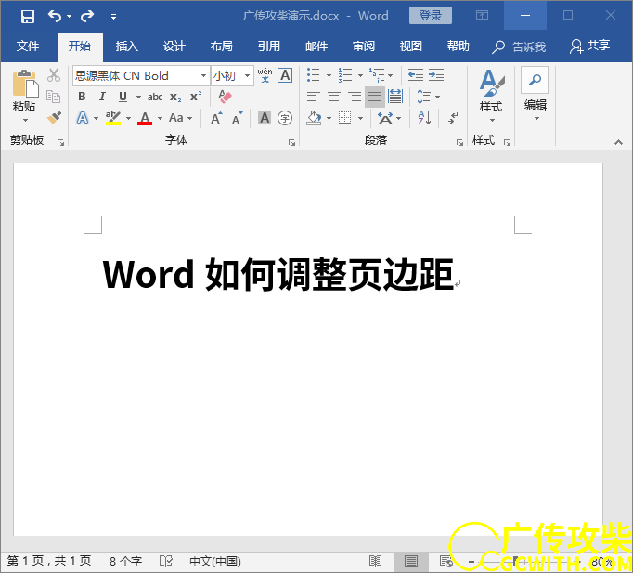Cut selection with scissors icon

point(54,75)
